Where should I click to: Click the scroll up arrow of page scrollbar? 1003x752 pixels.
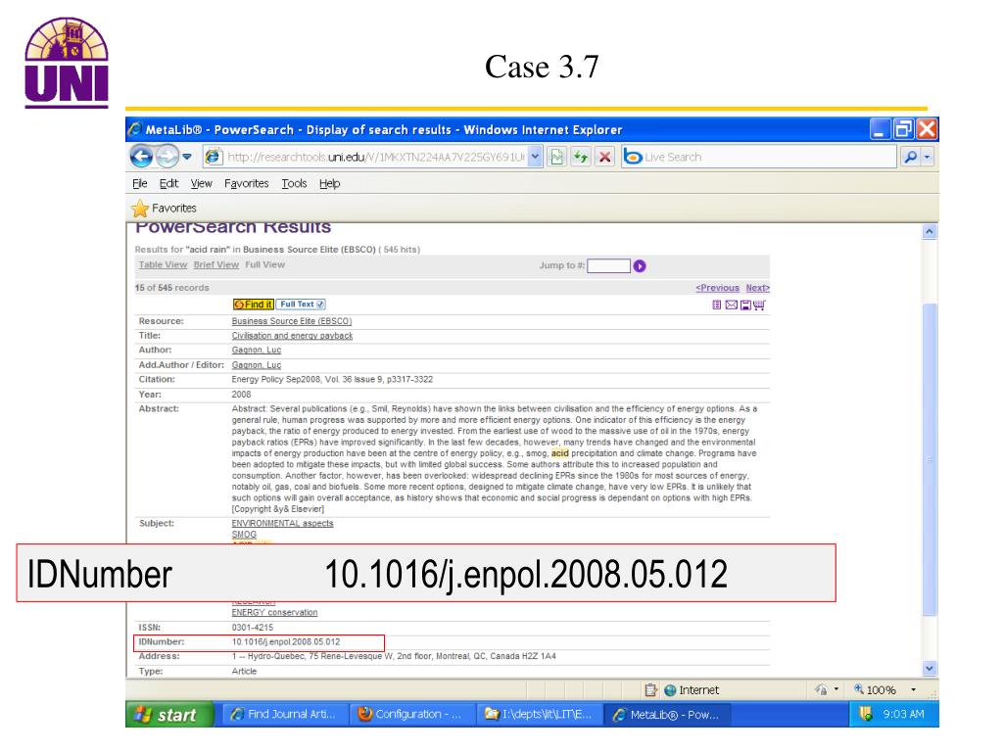coord(931,231)
